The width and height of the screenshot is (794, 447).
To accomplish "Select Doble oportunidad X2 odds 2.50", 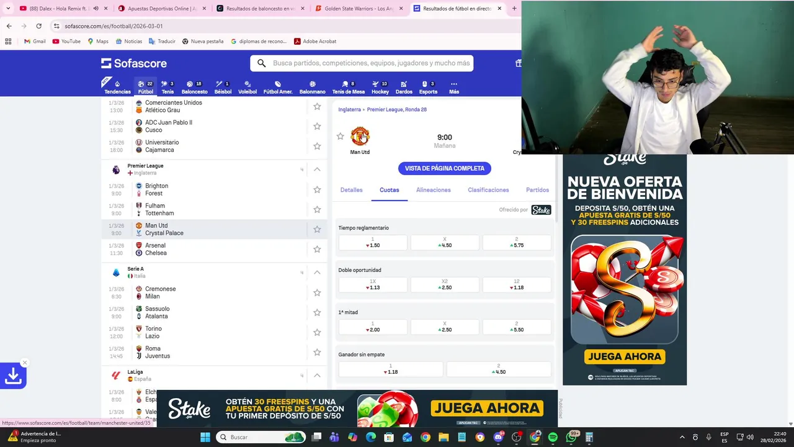I will [x=445, y=285].
